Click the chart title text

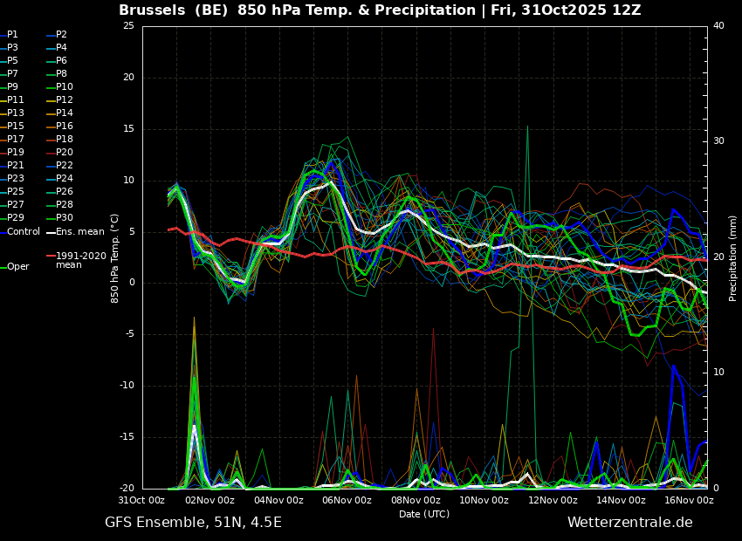[x=380, y=10]
